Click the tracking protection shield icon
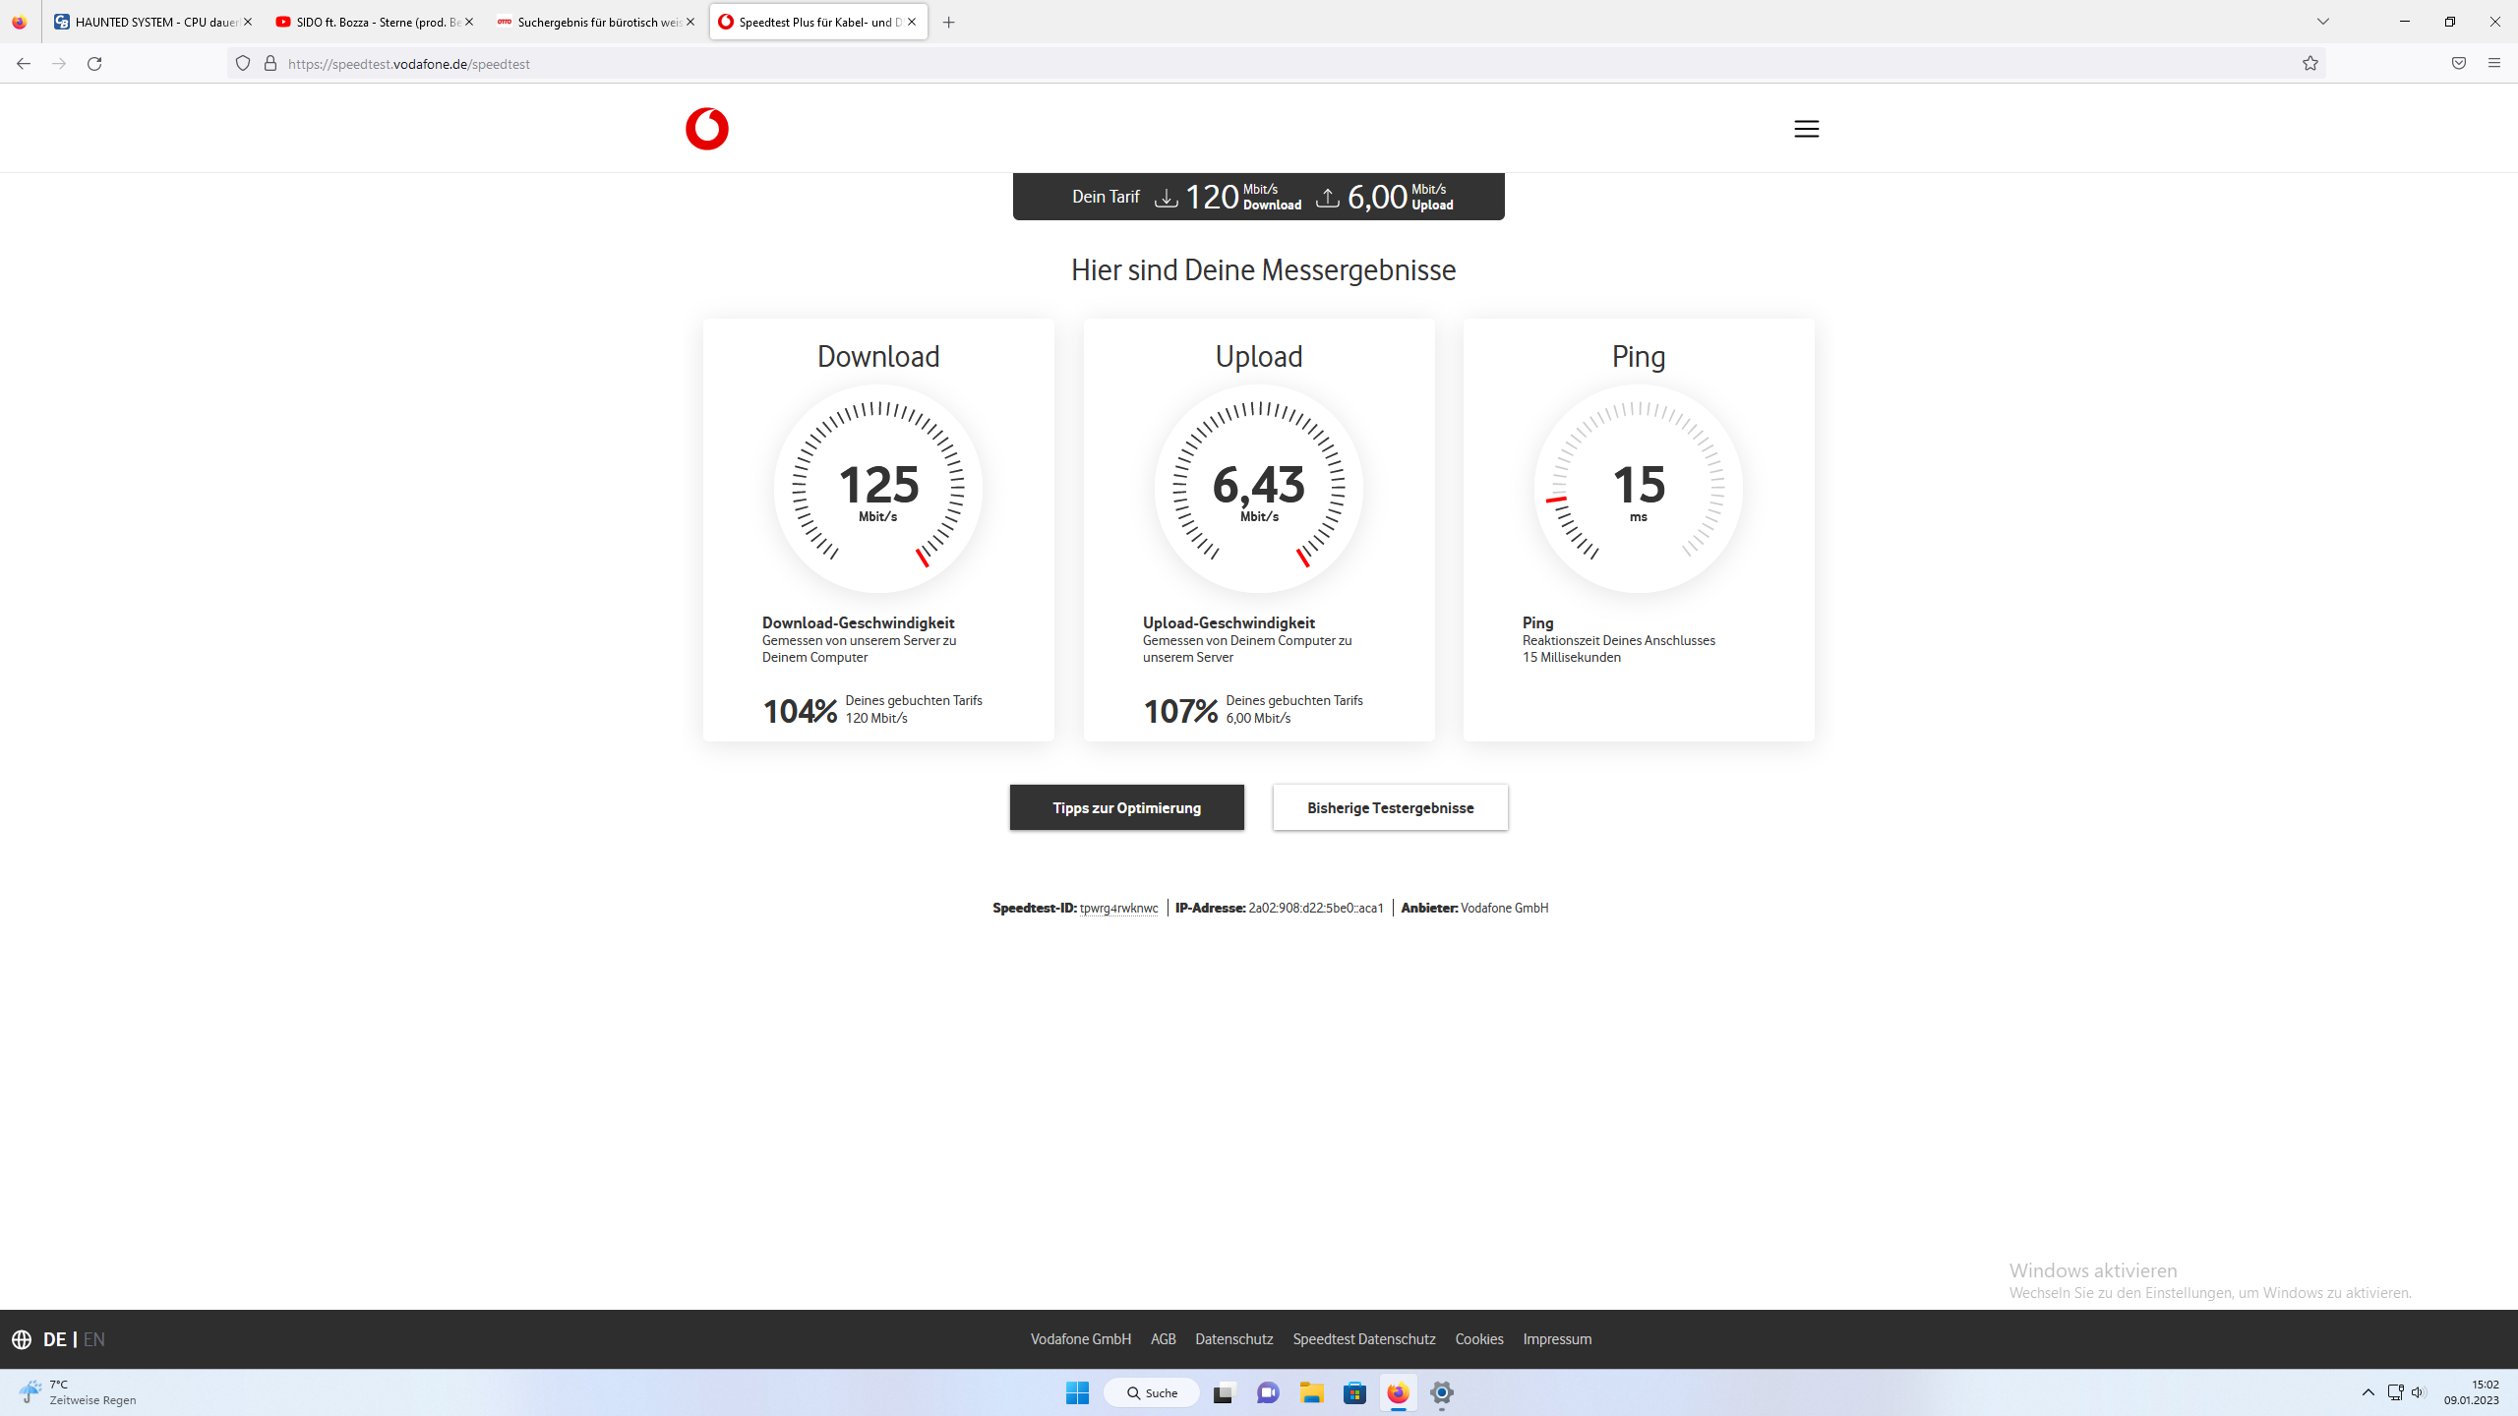 click(x=243, y=64)
